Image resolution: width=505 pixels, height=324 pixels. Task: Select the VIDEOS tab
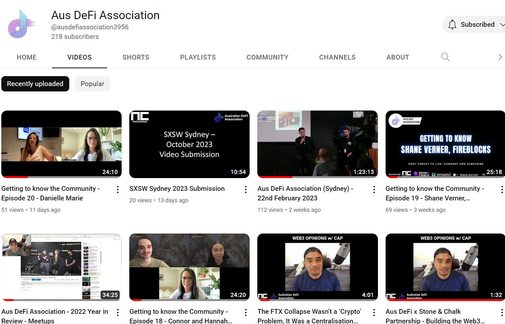point(79,57)
